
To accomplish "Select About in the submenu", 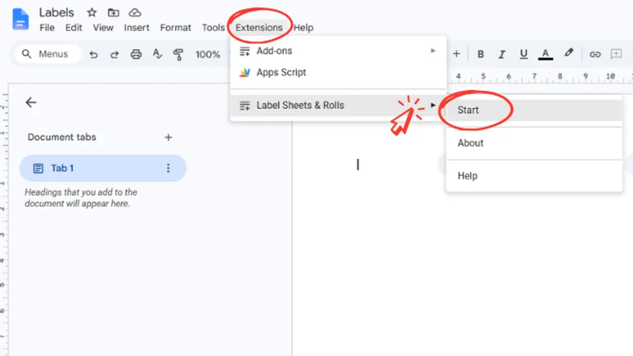I will coord(533,143).
